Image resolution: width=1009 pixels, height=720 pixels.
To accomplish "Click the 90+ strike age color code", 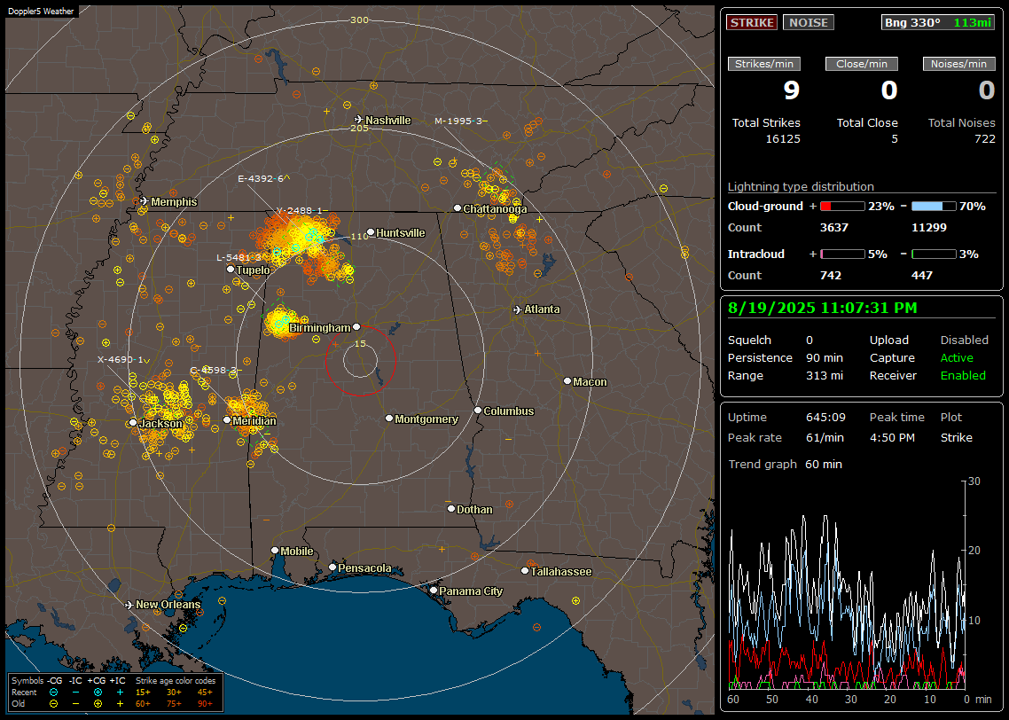I will tap(206, 704).
